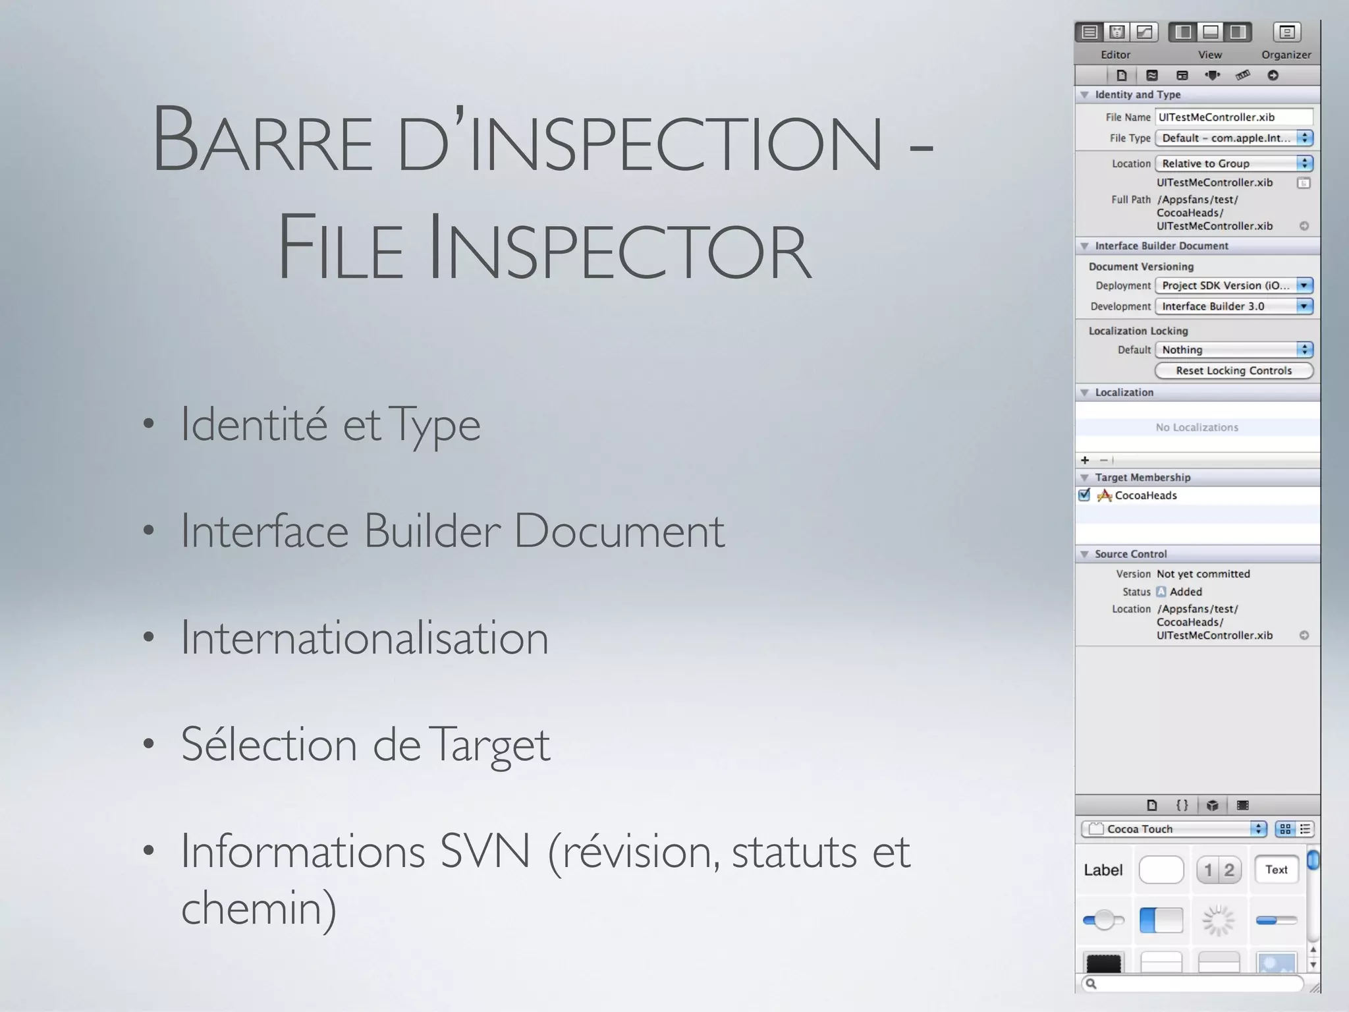Click the library scroll up arrow

[1313, 949]
